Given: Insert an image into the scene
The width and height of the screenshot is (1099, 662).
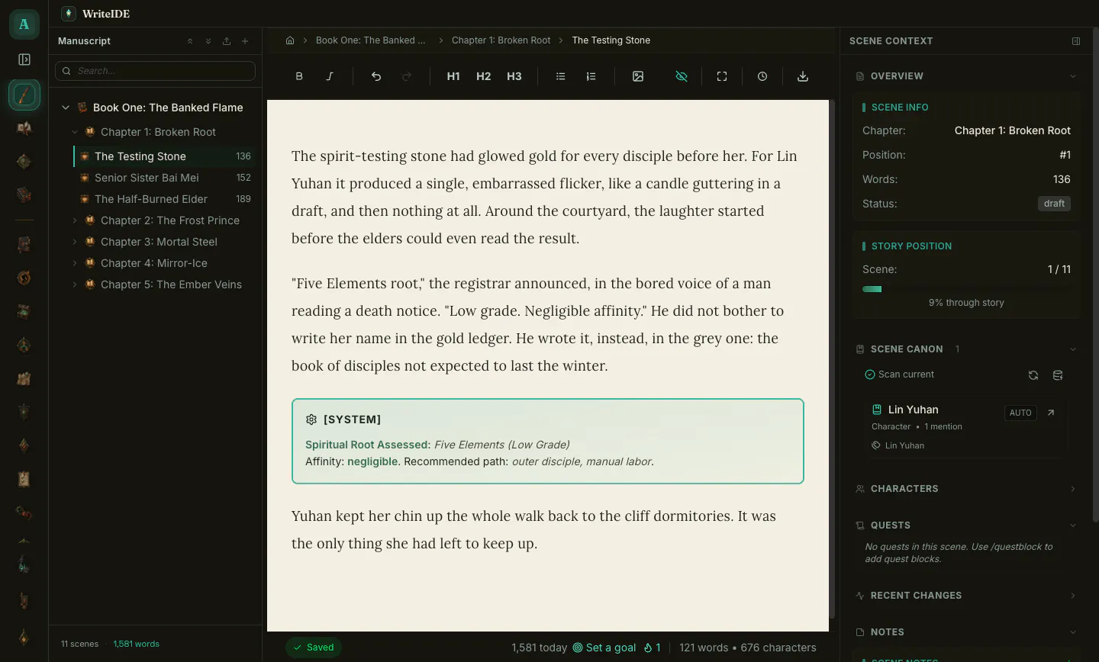Looking at the screenshot, I should click(x=638, y=76).
